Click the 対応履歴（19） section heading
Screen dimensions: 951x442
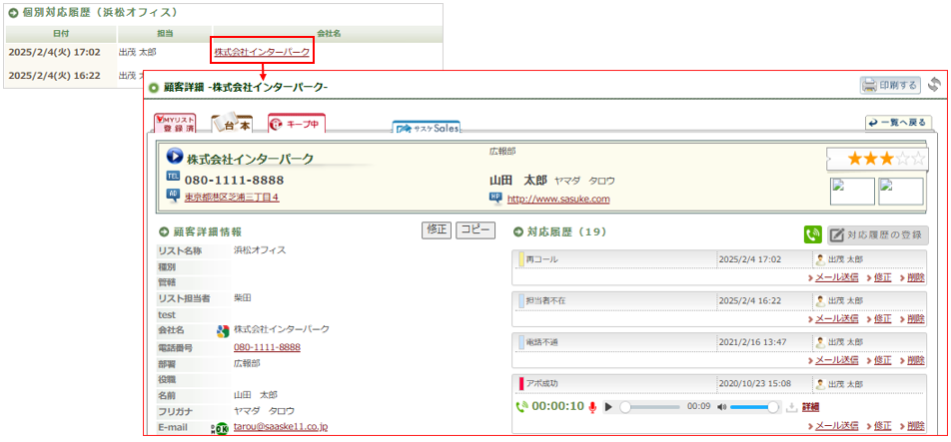click(565, 231)
